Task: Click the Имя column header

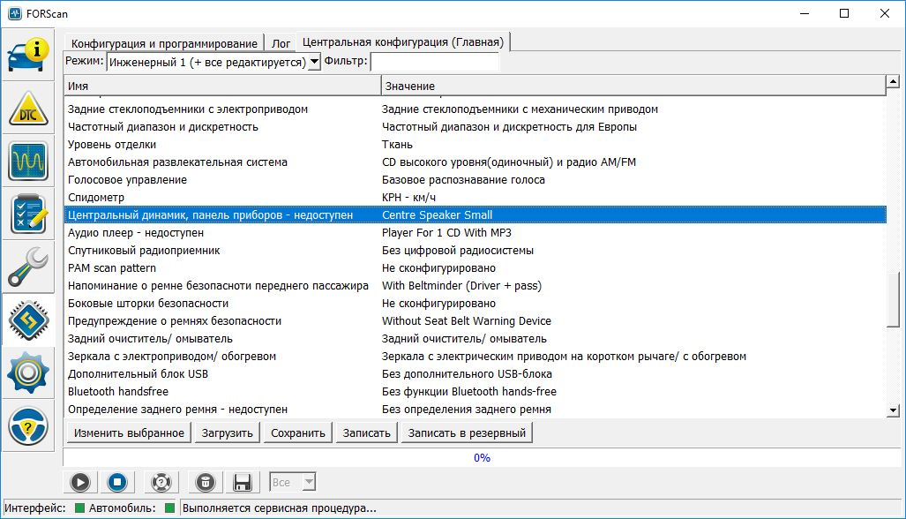Action: (222, 86)
